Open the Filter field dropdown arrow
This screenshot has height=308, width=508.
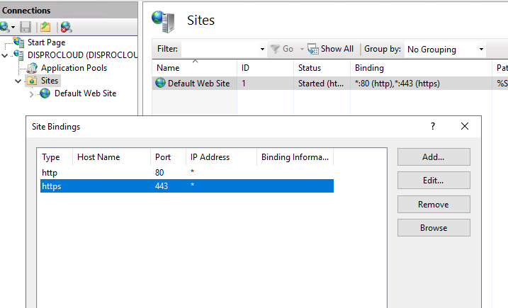262,50
